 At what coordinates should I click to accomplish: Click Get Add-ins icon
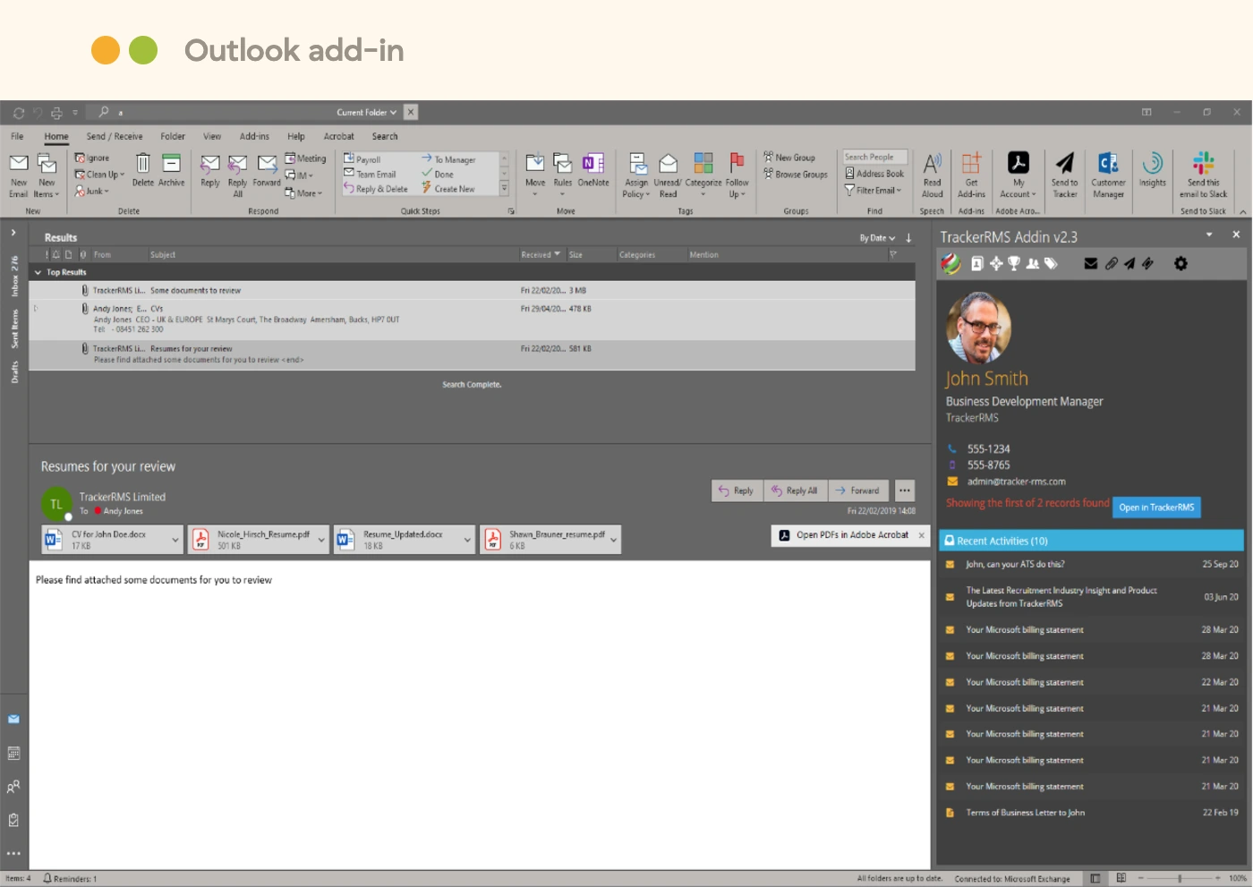pos(971,175)
